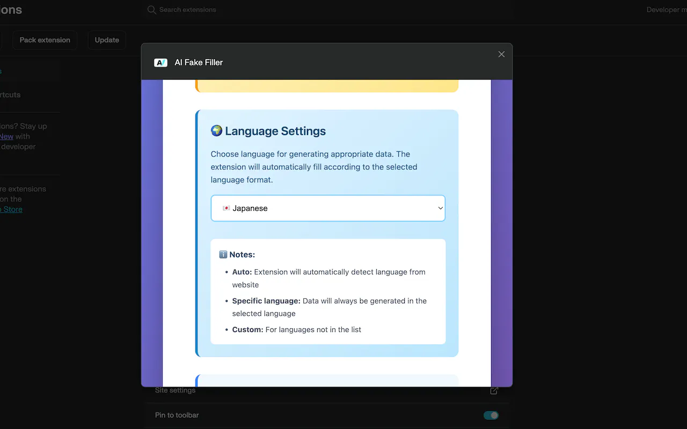This screenshot has height=429, width=687.
Task: Open the Japanese language dropdown
Action: (328, 208)
